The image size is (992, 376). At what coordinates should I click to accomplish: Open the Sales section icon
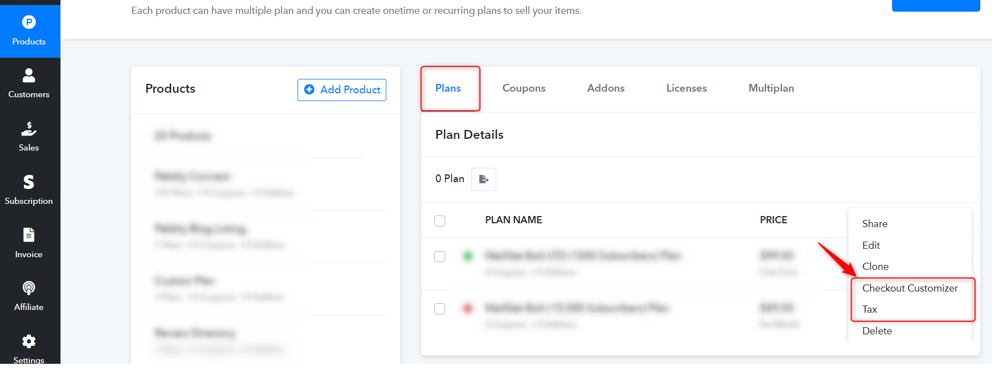click(x=29, y=128)
